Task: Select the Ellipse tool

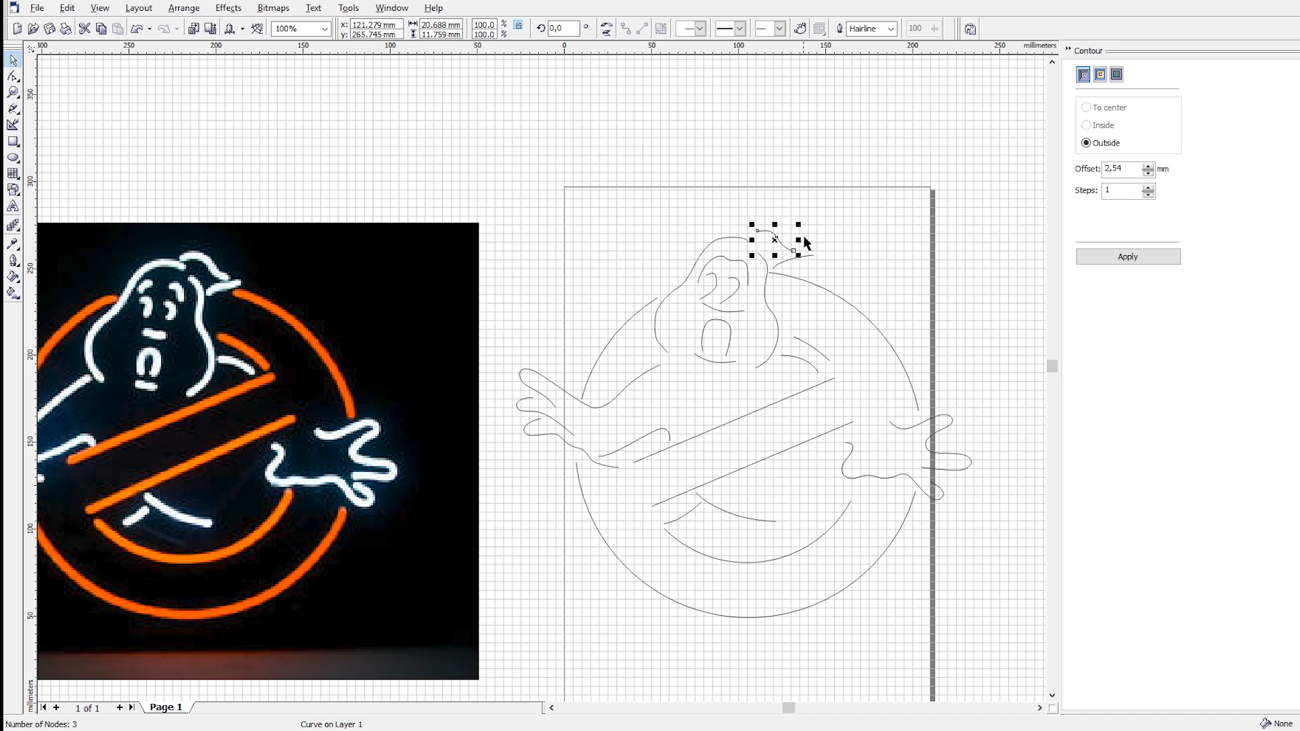Action: 14,157
